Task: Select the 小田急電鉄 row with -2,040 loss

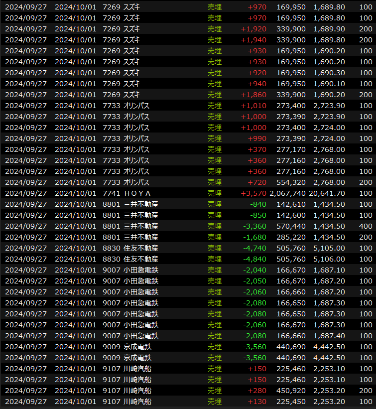Action: [x=140, y=270]
